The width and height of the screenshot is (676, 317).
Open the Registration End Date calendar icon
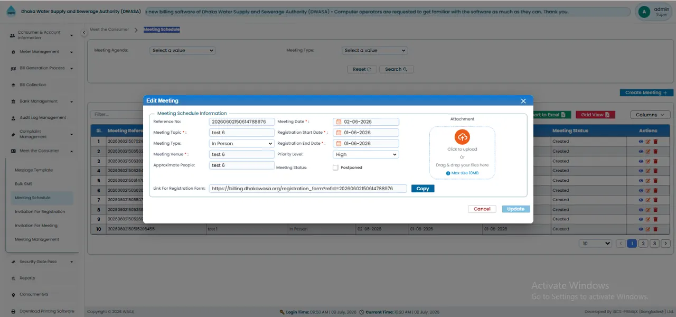(x=339, y=143)
